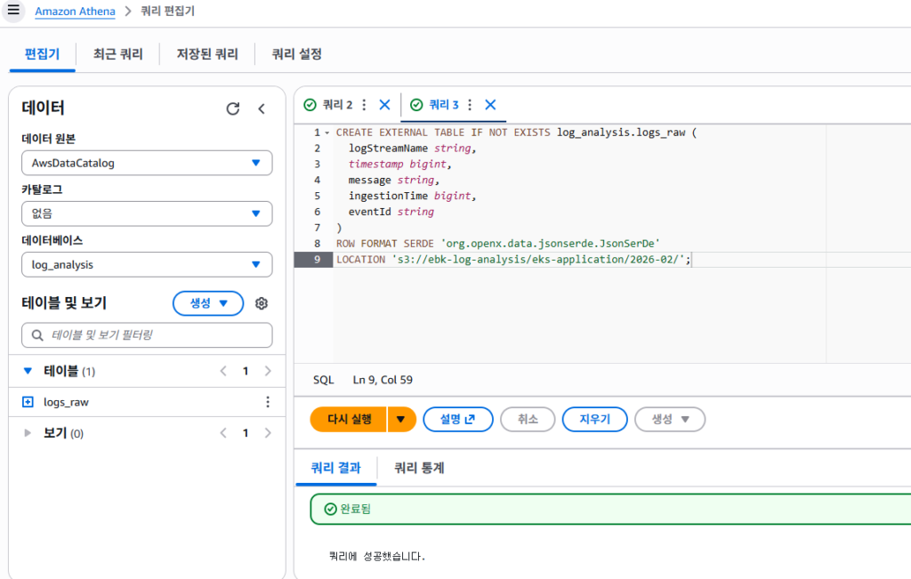Open 쿼리 3 tab options menu

pos(470,105)
